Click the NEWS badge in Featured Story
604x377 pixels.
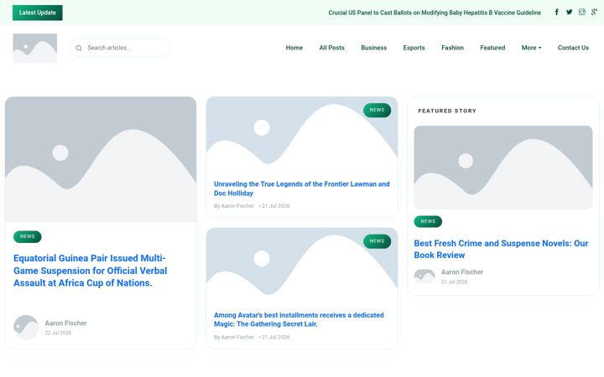coord(428,221)
